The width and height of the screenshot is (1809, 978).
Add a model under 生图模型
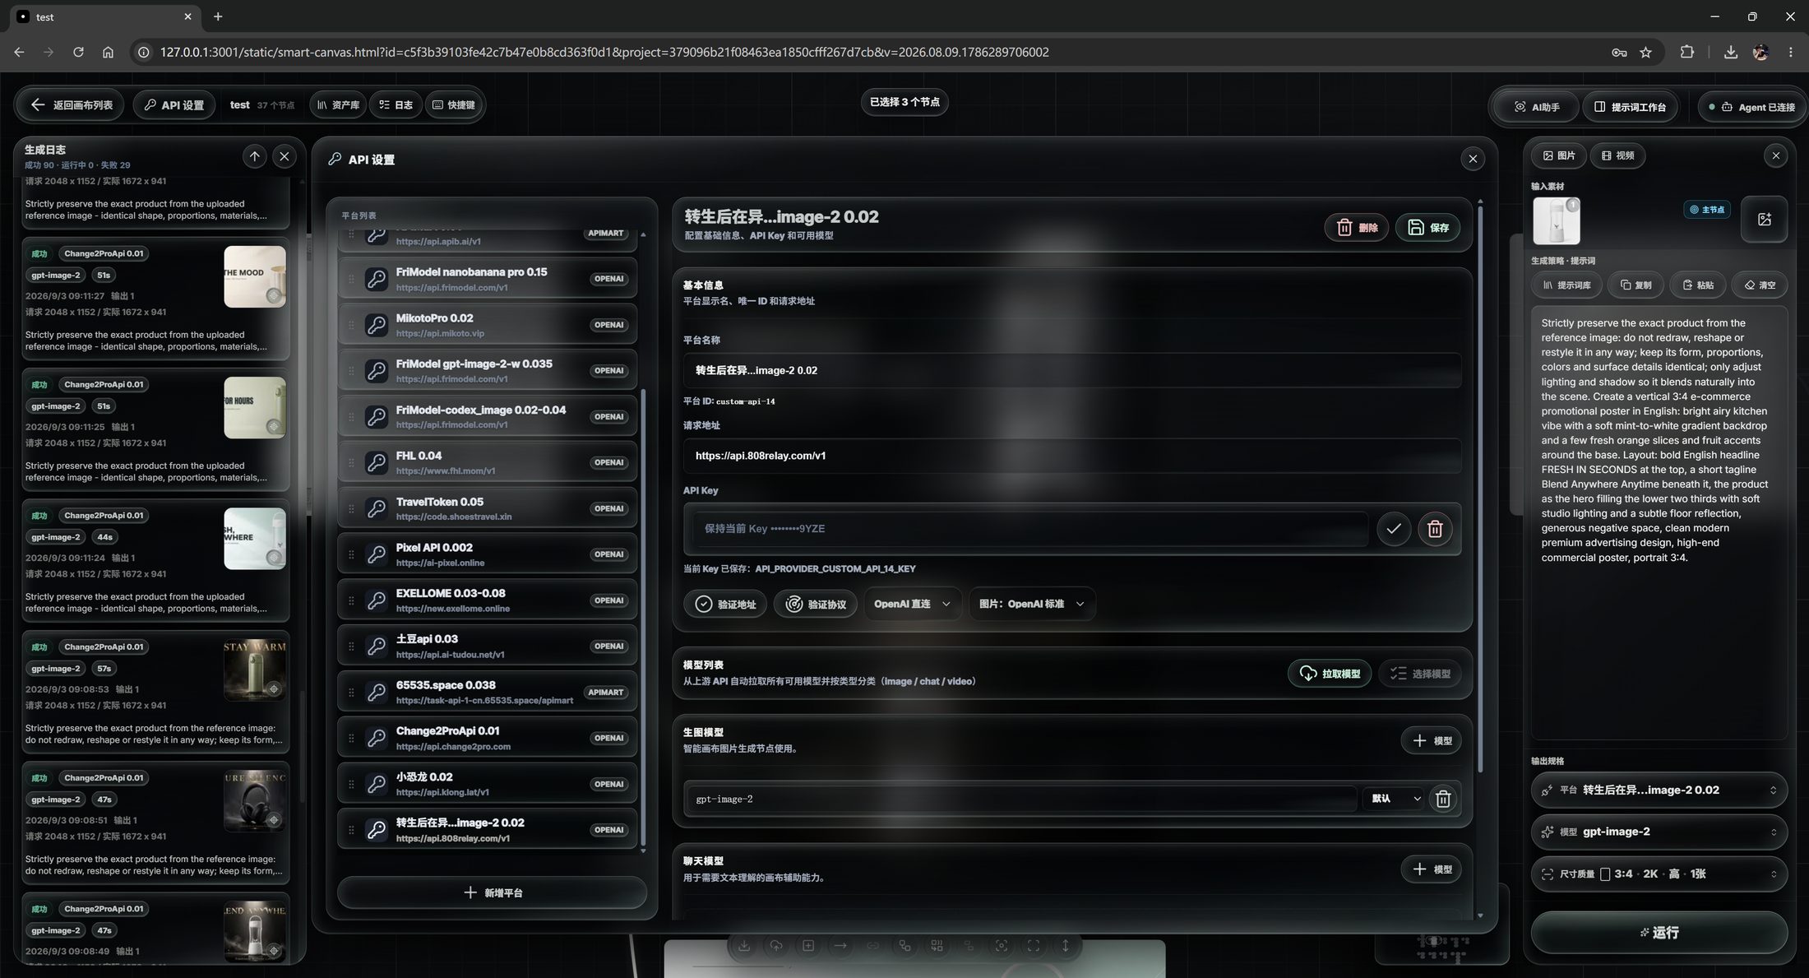coord(1432,740)
